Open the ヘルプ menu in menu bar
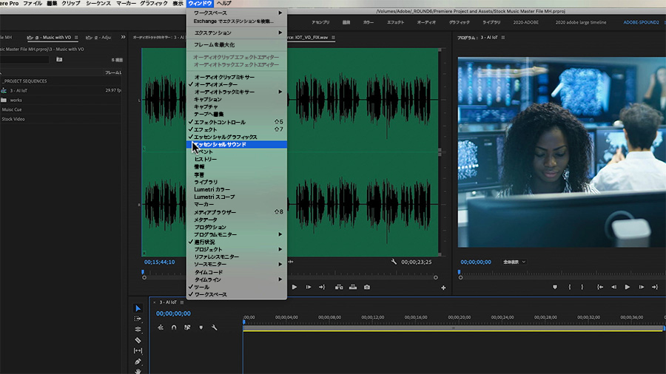666x374 pixels. tap(224, 4)
